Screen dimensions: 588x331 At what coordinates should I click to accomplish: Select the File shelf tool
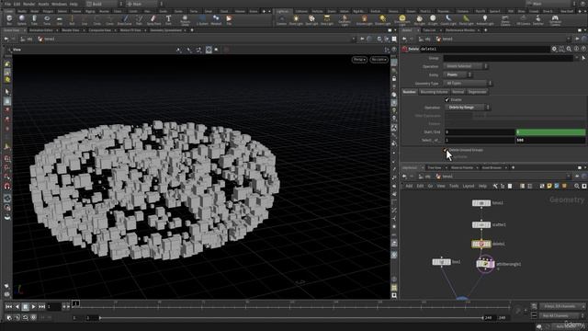pos(229,20)
